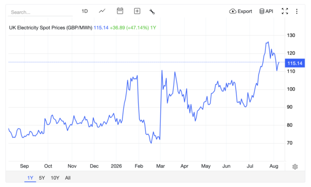
Task: Click the Mar label on time axis
Action: click(x=160, y=166)
